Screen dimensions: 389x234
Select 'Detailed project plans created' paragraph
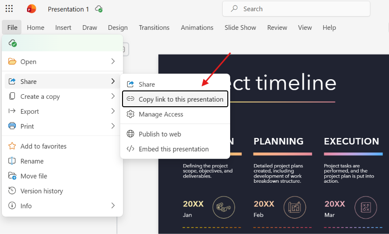tap(278, 173)
